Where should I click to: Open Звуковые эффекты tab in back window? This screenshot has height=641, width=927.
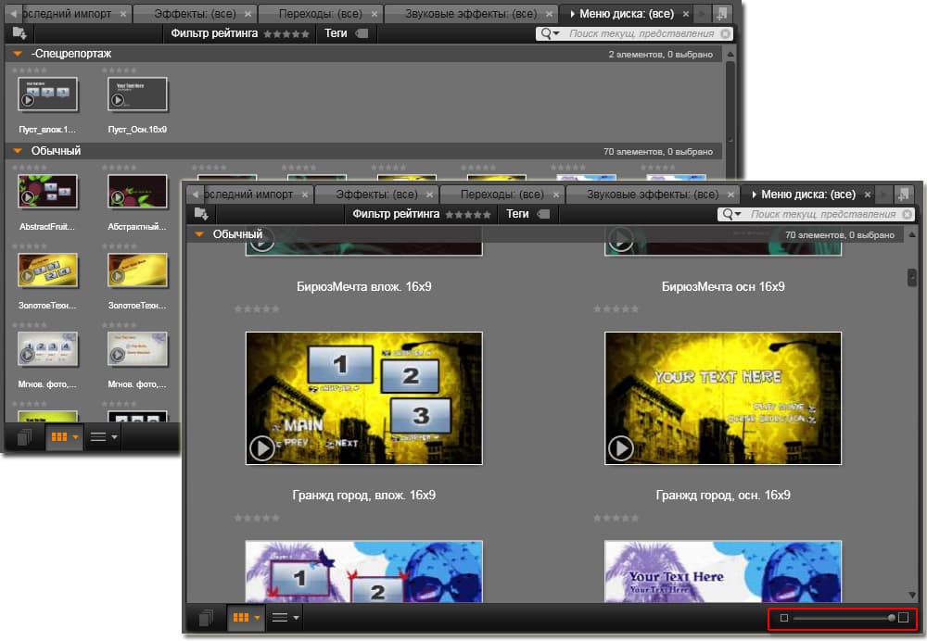pos(471,14)
